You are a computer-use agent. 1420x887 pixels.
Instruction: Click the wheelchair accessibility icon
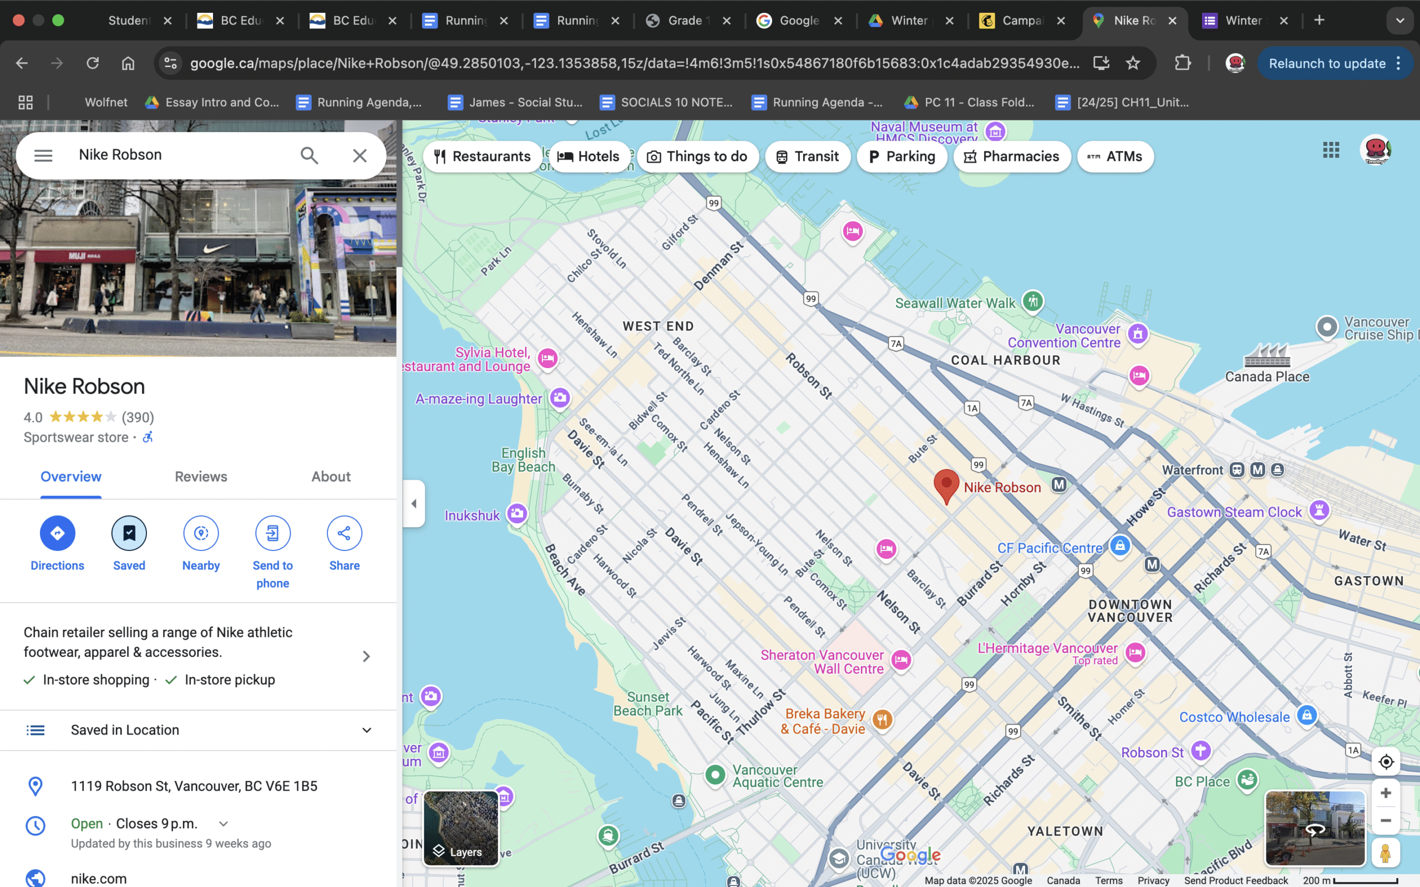(148, 437)
